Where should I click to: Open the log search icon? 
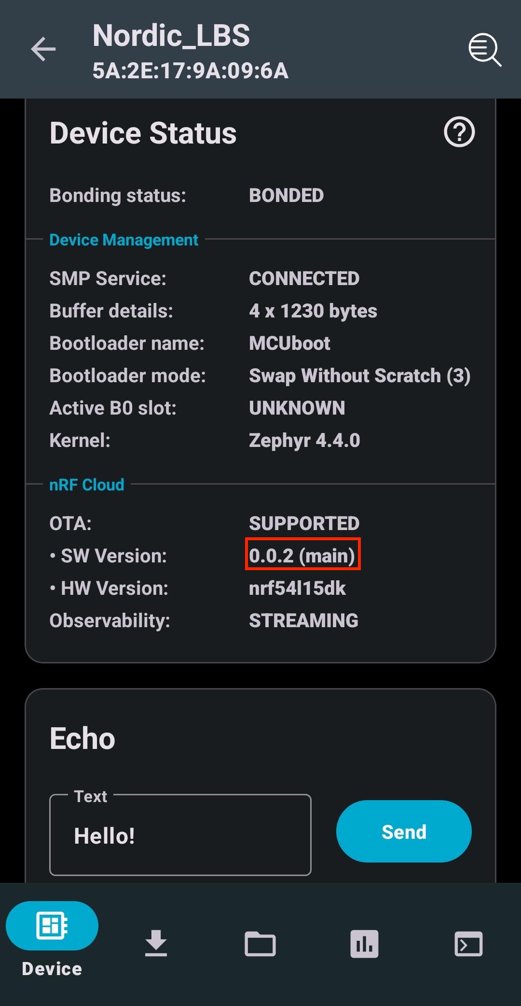coord(485,49)
